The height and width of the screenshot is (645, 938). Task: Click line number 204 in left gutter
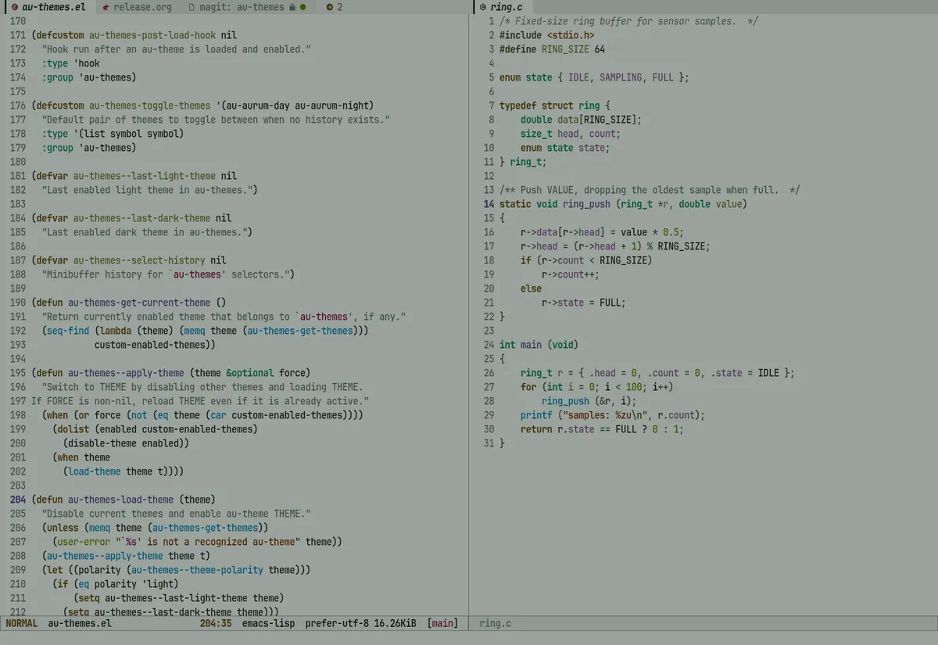[18, 500]
